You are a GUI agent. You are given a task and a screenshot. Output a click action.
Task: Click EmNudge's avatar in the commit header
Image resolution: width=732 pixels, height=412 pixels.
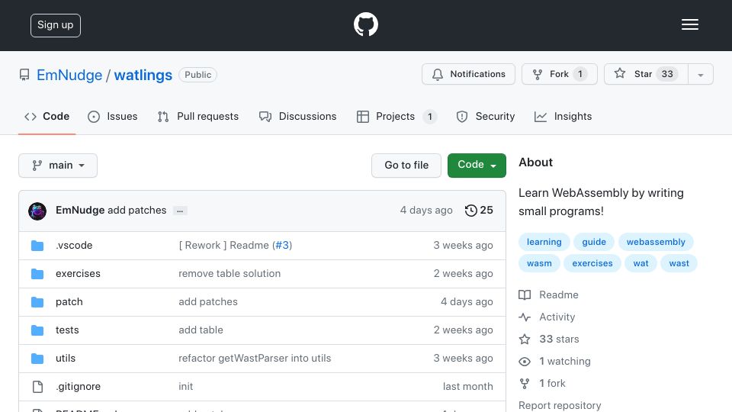pos(37,211)
